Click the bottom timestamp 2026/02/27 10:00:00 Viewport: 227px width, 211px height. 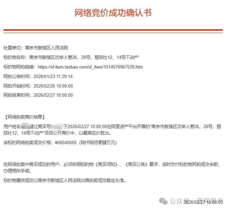203,203
